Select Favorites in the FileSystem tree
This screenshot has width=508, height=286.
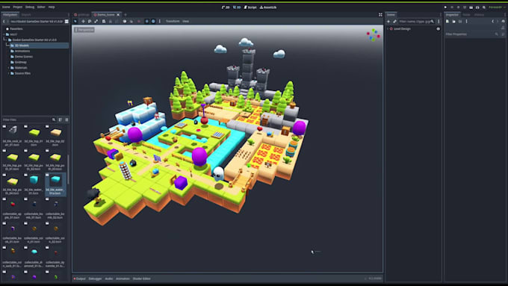pyautogui.click(x=16, y=29)
